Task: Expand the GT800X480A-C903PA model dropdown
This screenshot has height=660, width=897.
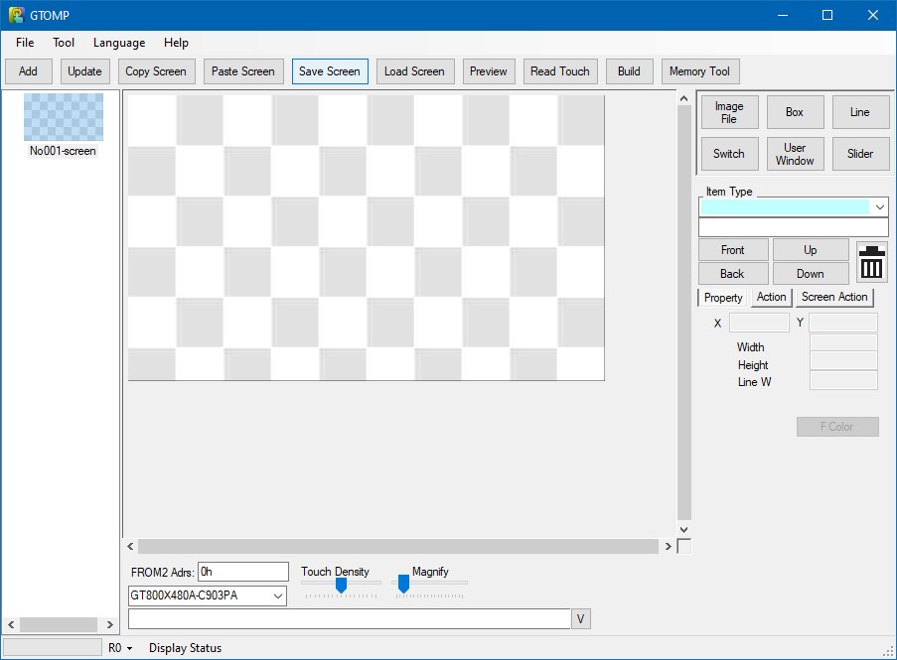Action: (278, 596)
